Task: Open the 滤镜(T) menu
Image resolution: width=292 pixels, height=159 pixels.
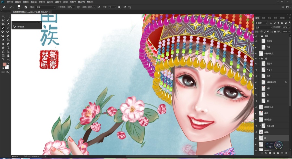Action: pyautogui.click(x=58, y=2)
